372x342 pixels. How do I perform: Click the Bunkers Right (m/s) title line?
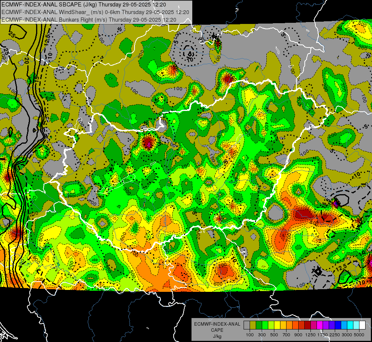coord(89,20)
